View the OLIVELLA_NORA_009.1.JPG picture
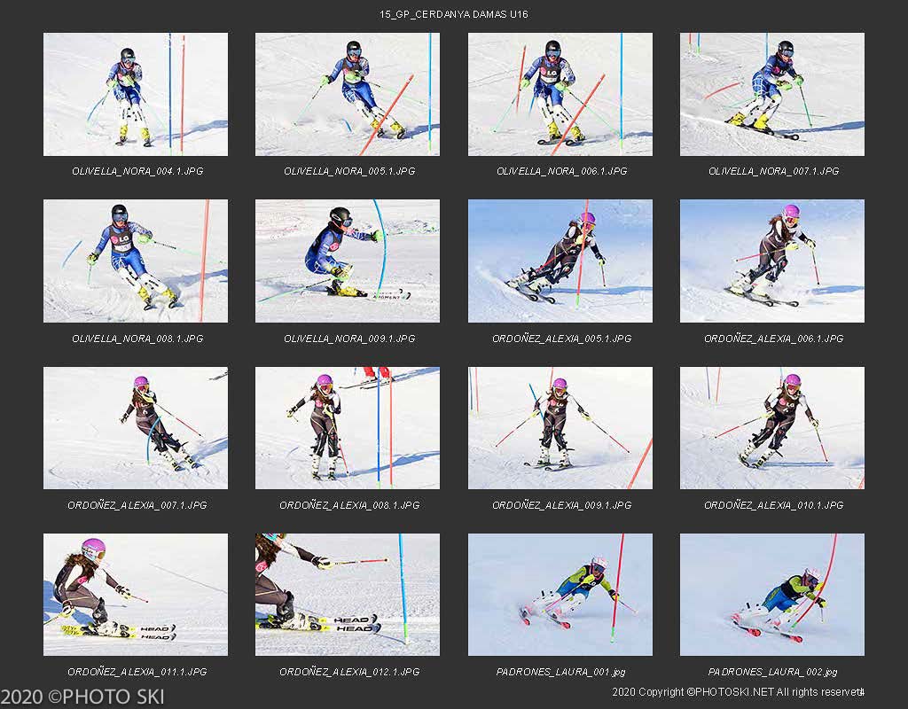Image resolution: width=908 pixels, height=709 pixels. click(x=348, y=261)
